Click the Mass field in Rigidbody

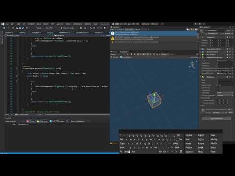tap(225, 80)
